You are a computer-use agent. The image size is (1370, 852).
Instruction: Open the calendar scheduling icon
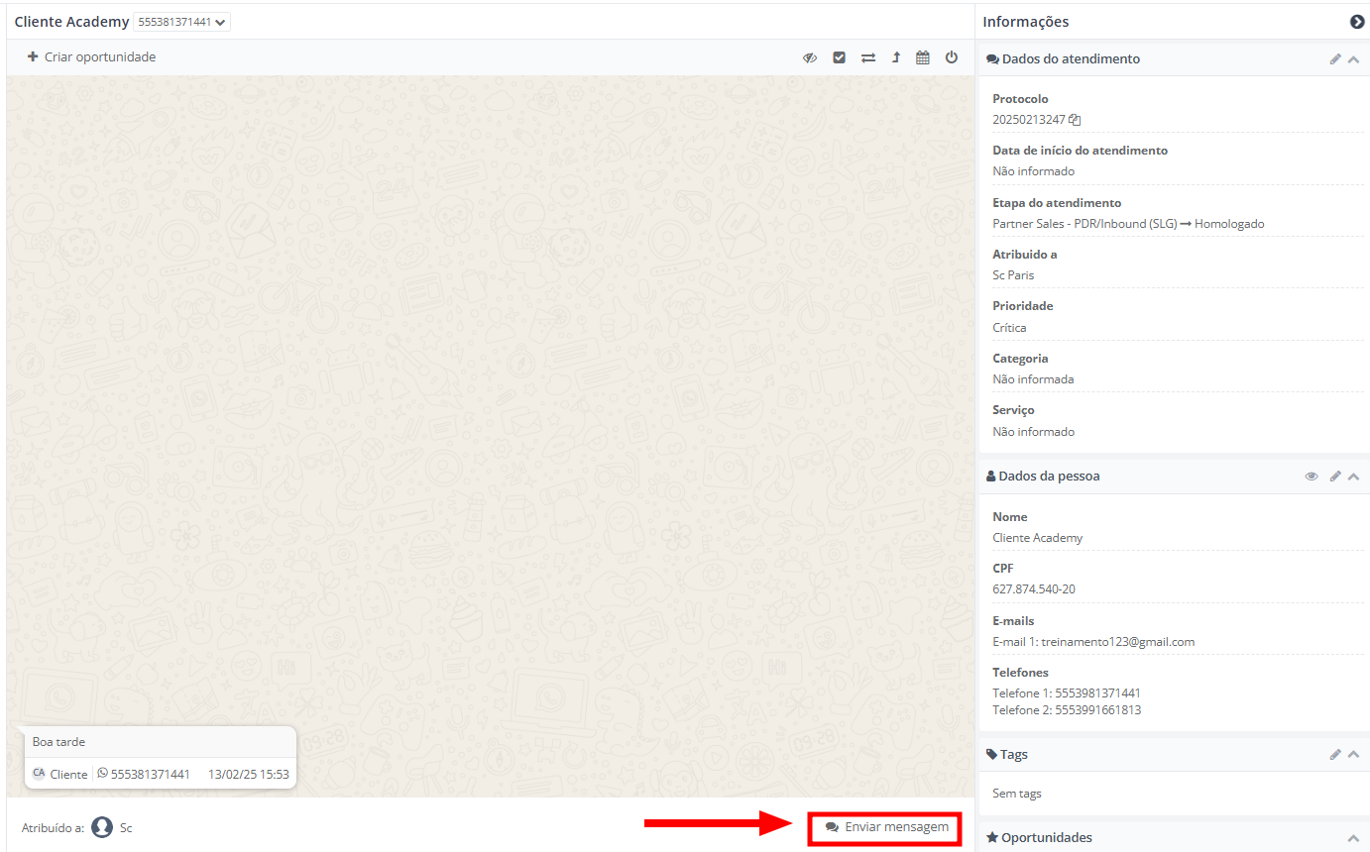pos(923,57)
